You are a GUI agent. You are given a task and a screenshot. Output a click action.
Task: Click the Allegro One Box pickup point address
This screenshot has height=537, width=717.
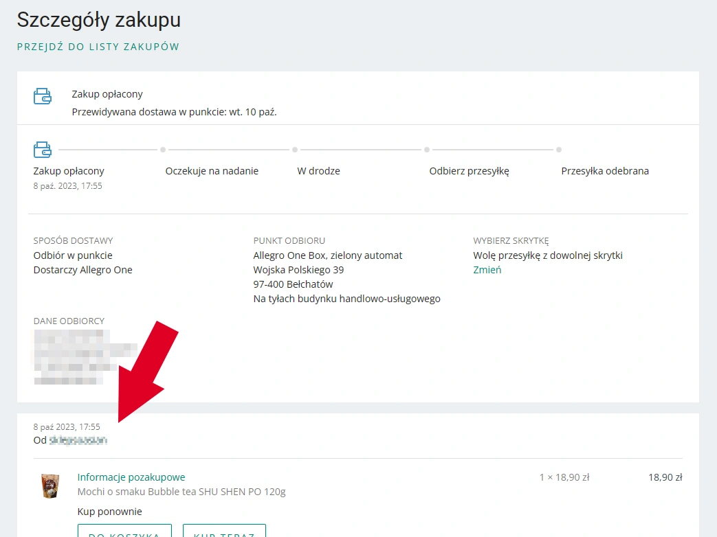coord(346,277)
